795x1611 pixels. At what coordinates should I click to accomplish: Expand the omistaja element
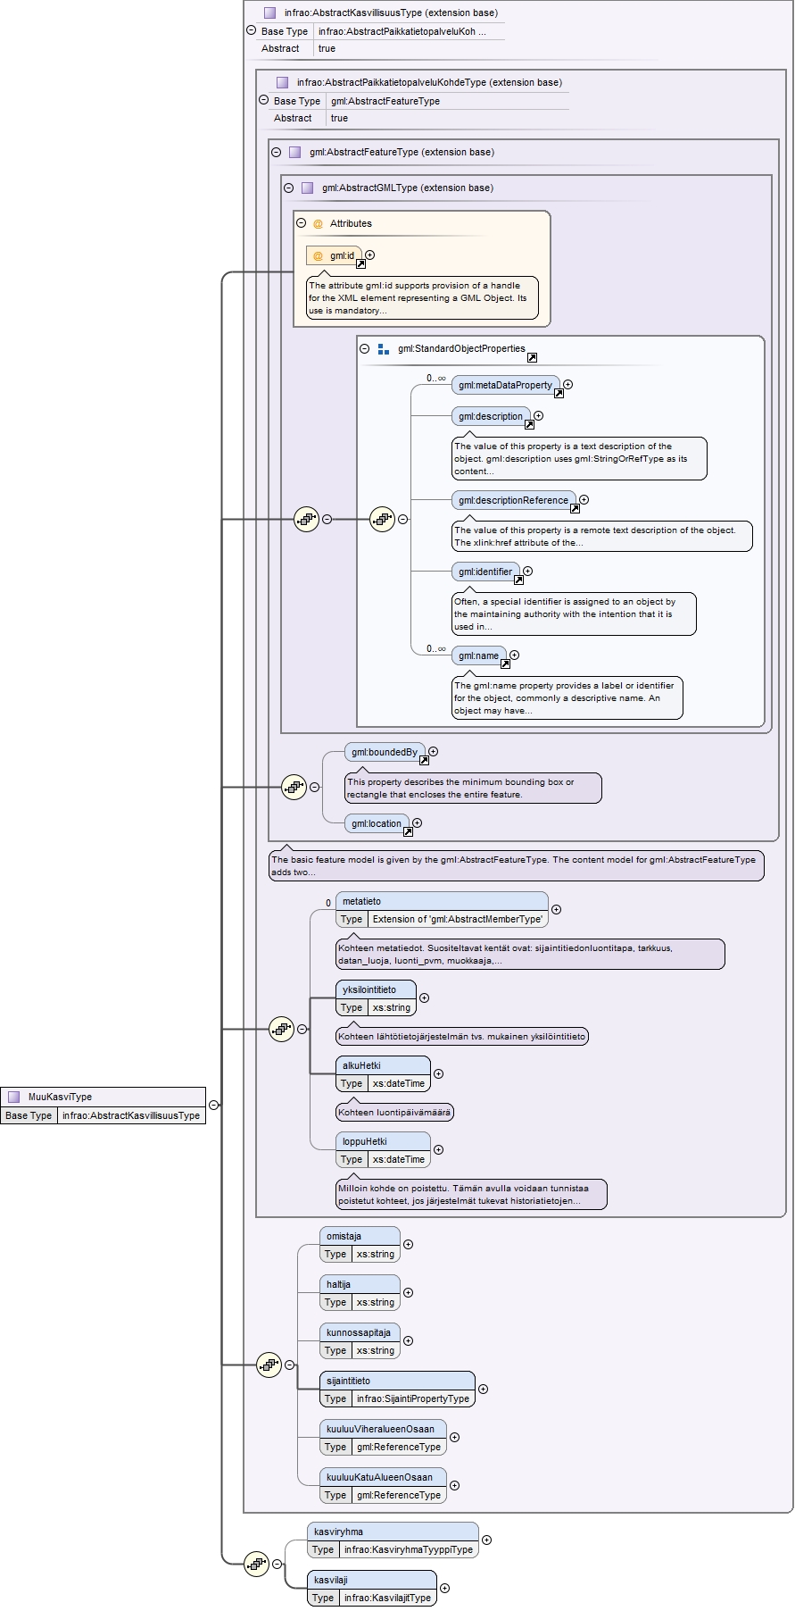click(408, 1244)
